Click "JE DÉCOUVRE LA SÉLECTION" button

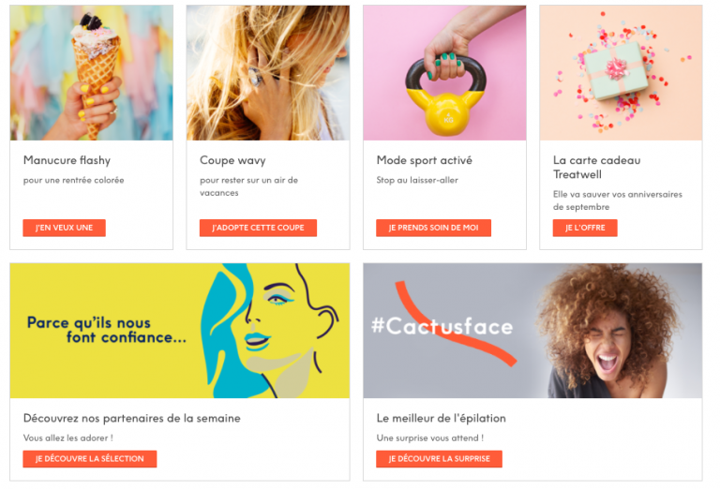[x=90, y=459]
